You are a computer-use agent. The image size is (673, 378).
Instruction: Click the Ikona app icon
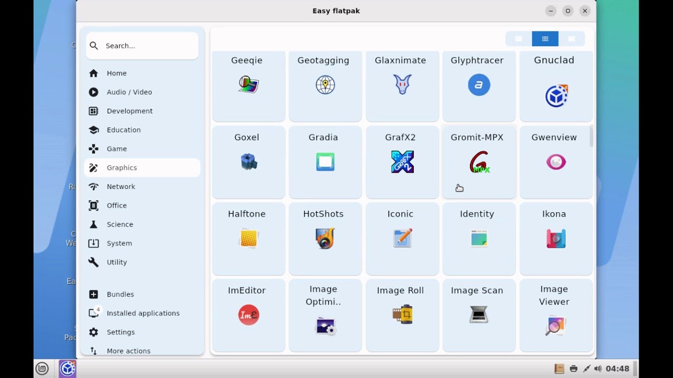tap(556, 238)
